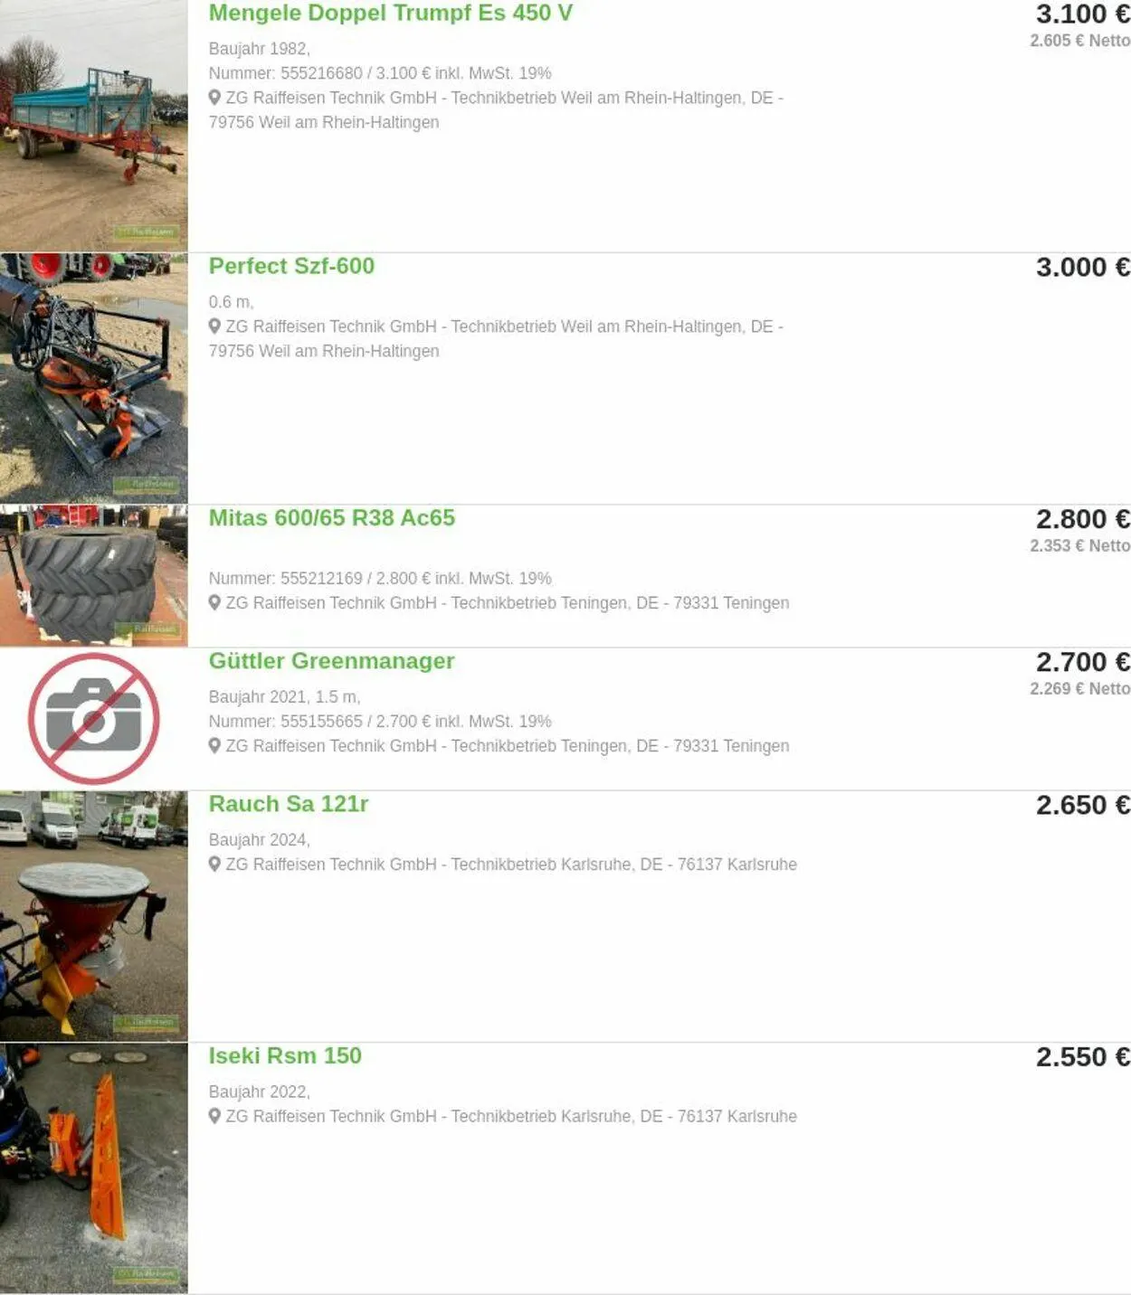1131x1295 pixels.
Task: Open the Iseki Rsm 150 listing
Action: [285, 1056]
